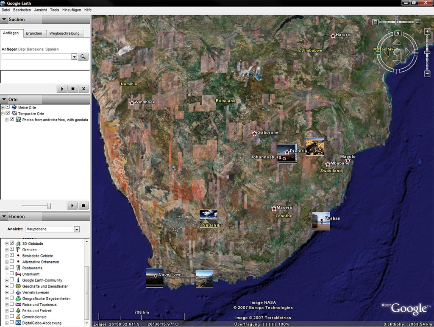Open the Bearbeiten menu
This screenshot has height=327, width=434.
point(22,10)
